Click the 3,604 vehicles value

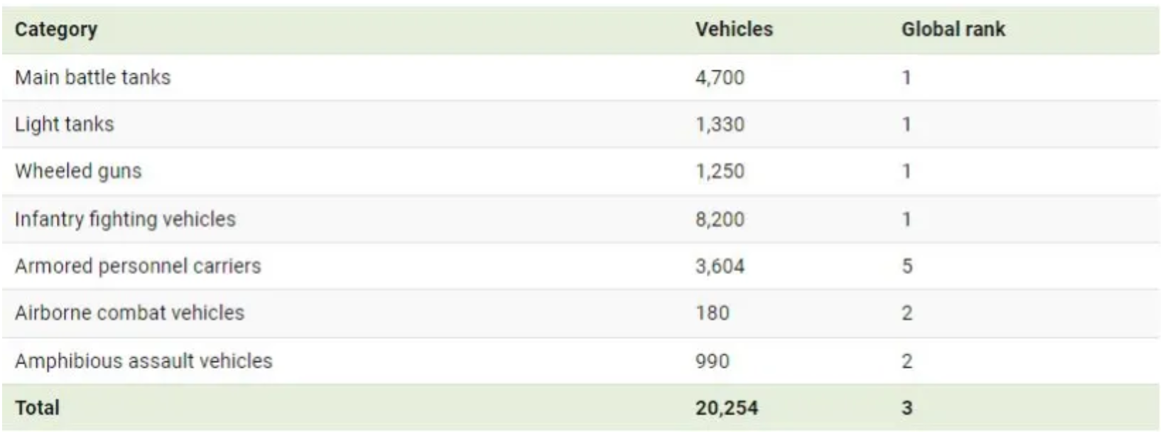[x=720, y=266]
